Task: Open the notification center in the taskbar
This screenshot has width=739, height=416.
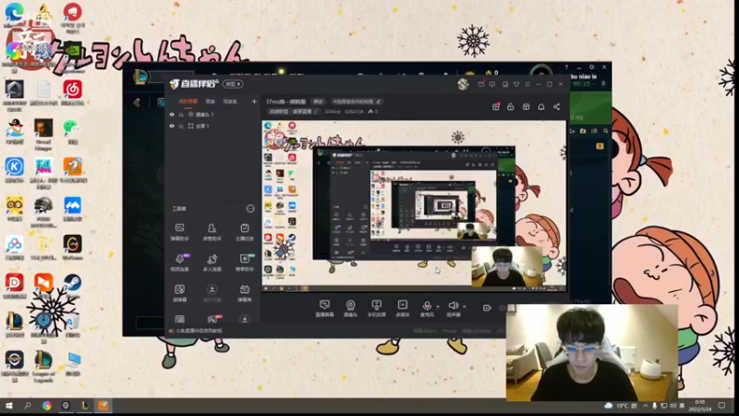Action: pos(722,406)
